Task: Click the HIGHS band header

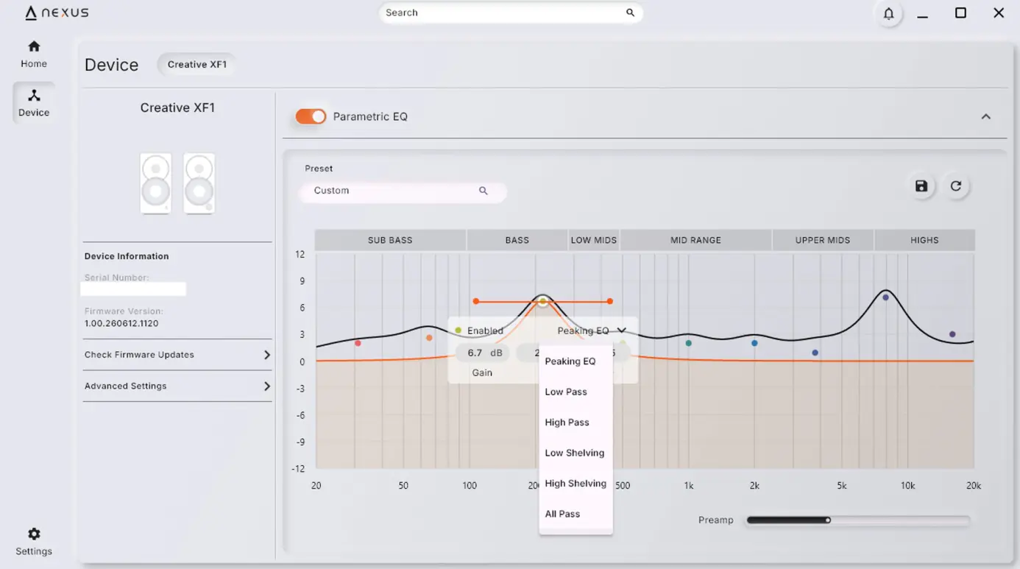Action: [x=924, y=240]
